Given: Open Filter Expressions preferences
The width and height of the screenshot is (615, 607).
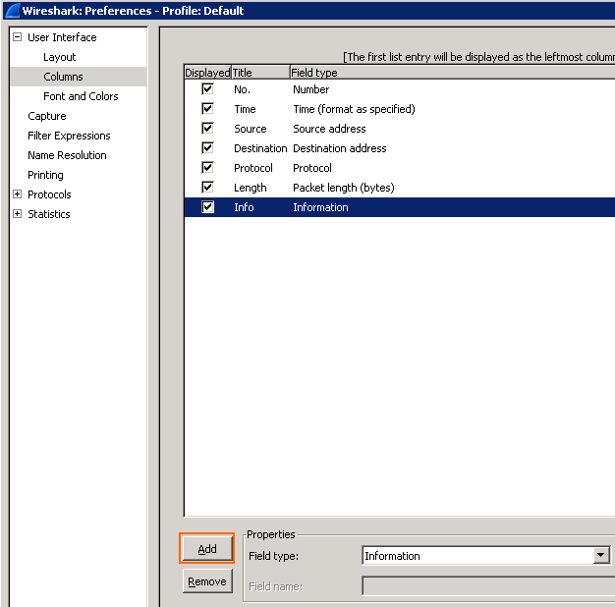Looking at the screenshot, I should (69, 136).
